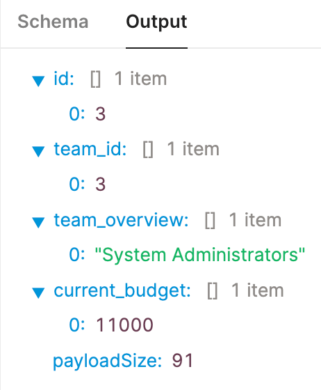Select the "System Administrators" string value
This screenshot has height=390, width=321.
coord(200,255)
